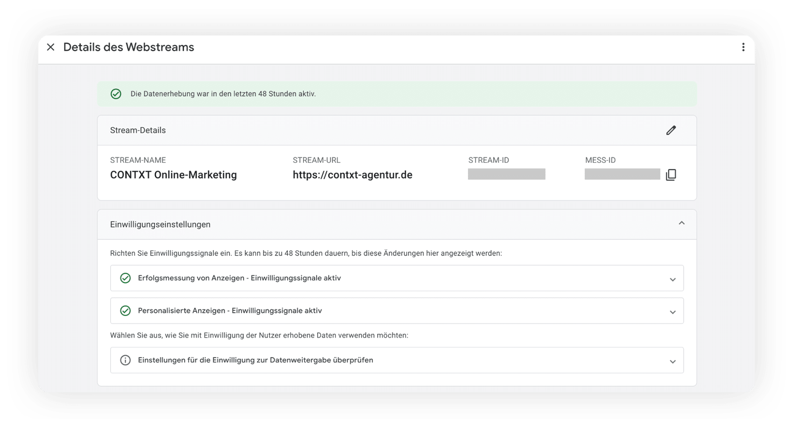Open the three-dot more options menu

pos(743,47)
